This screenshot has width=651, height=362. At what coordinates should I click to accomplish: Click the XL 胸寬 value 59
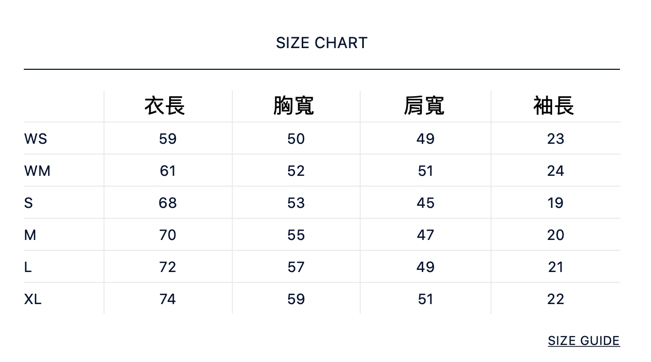point(296,299)
